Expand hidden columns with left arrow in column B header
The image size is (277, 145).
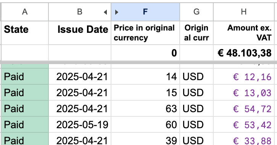point(105,12)
